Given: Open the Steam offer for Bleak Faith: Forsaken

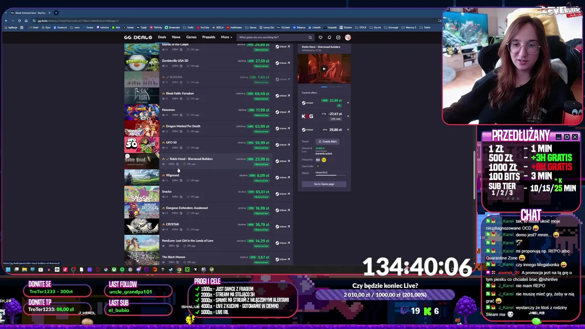Looking at the screenshot, I should pyautogui.click(x=283, y=96).
